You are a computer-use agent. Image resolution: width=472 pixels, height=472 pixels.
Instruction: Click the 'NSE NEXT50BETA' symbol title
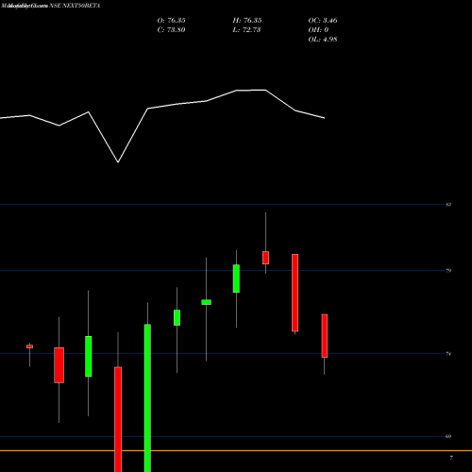pyautogui.click(x=75, y=6)
